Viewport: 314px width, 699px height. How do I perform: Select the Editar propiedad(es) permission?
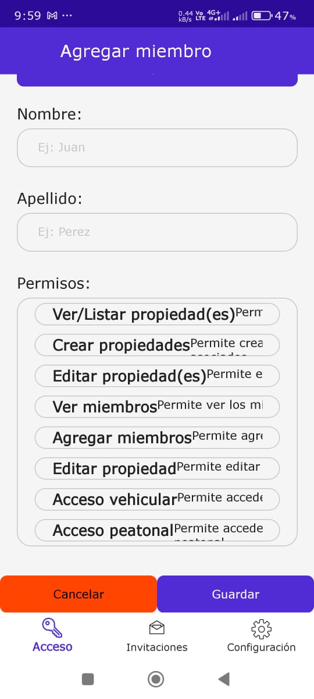pos(157,376)
